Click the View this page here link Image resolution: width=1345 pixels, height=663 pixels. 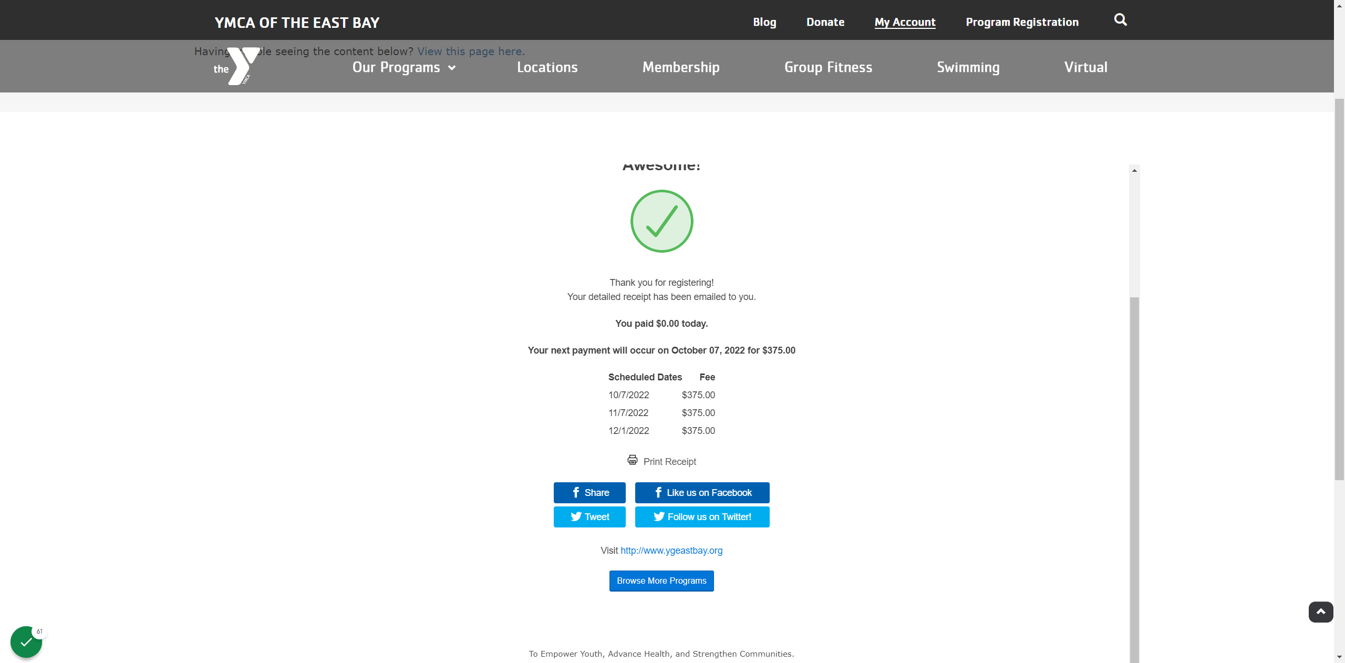471,51
